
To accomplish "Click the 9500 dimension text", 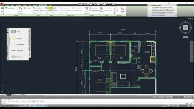I will pyautogui.click(x=122, y=30).
